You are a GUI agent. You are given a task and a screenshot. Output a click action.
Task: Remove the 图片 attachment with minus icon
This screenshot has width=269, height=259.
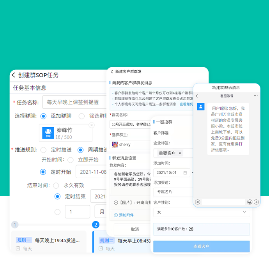click(x=116, y=203)
